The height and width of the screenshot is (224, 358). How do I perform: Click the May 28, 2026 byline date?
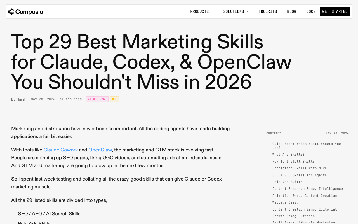point(43,99)
